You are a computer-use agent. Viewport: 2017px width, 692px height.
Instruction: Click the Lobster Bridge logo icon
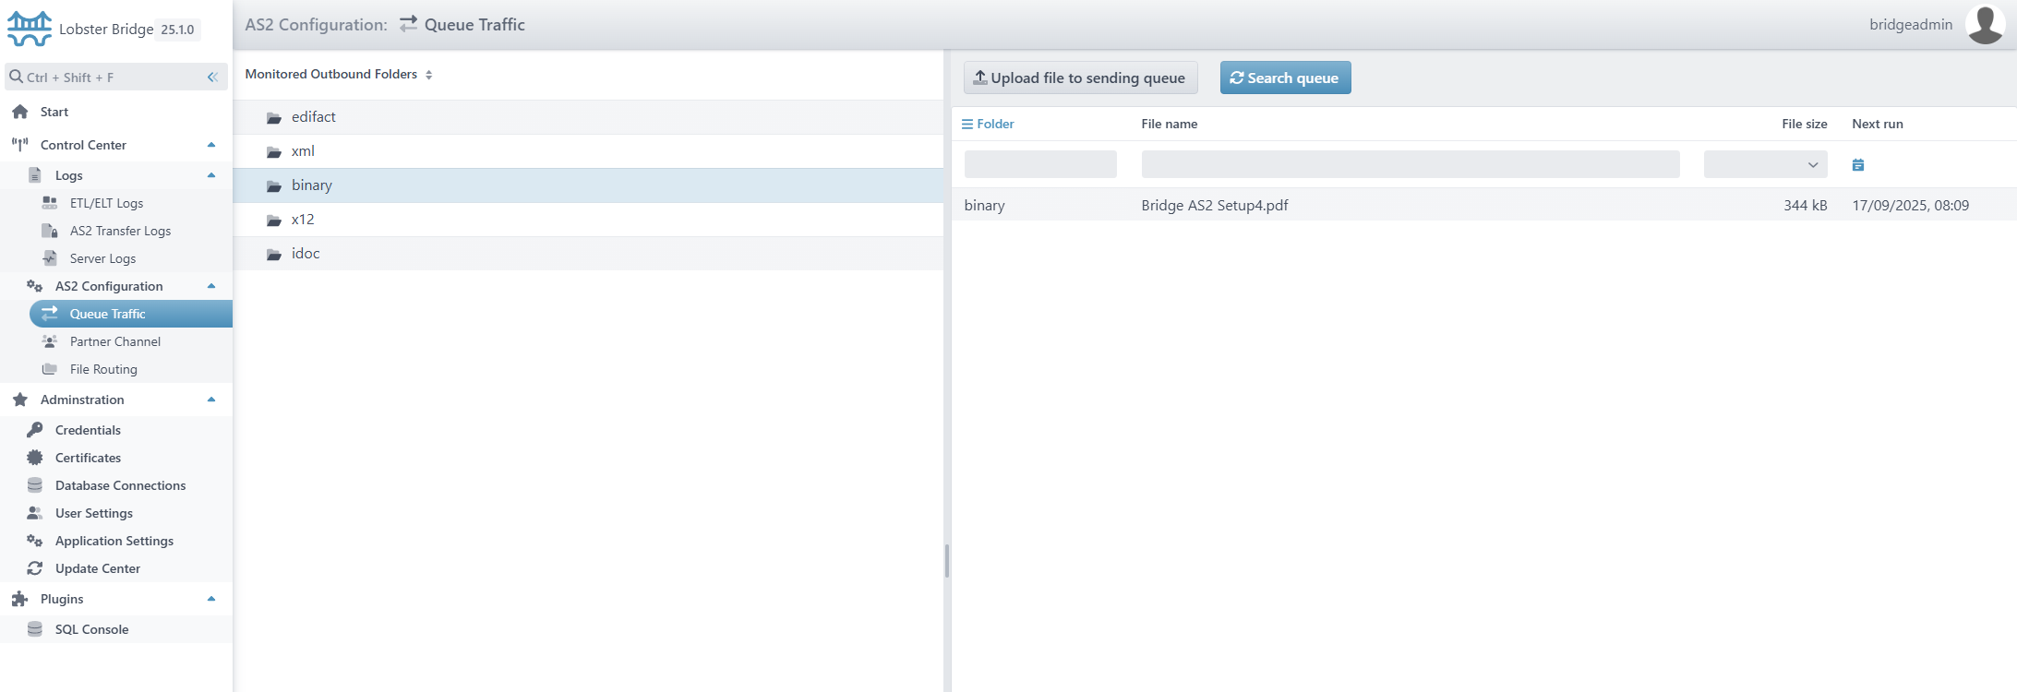[x=30, y=29]
